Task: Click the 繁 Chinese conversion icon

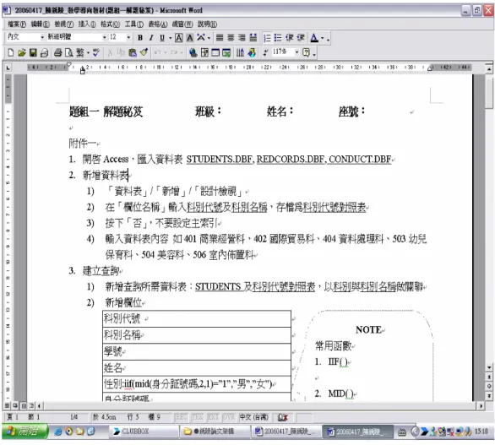Action: click(80, 52)
